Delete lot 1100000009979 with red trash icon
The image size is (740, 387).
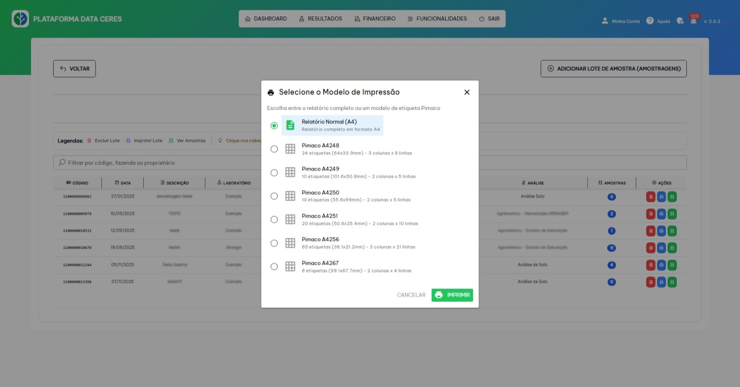coord(651,214)
